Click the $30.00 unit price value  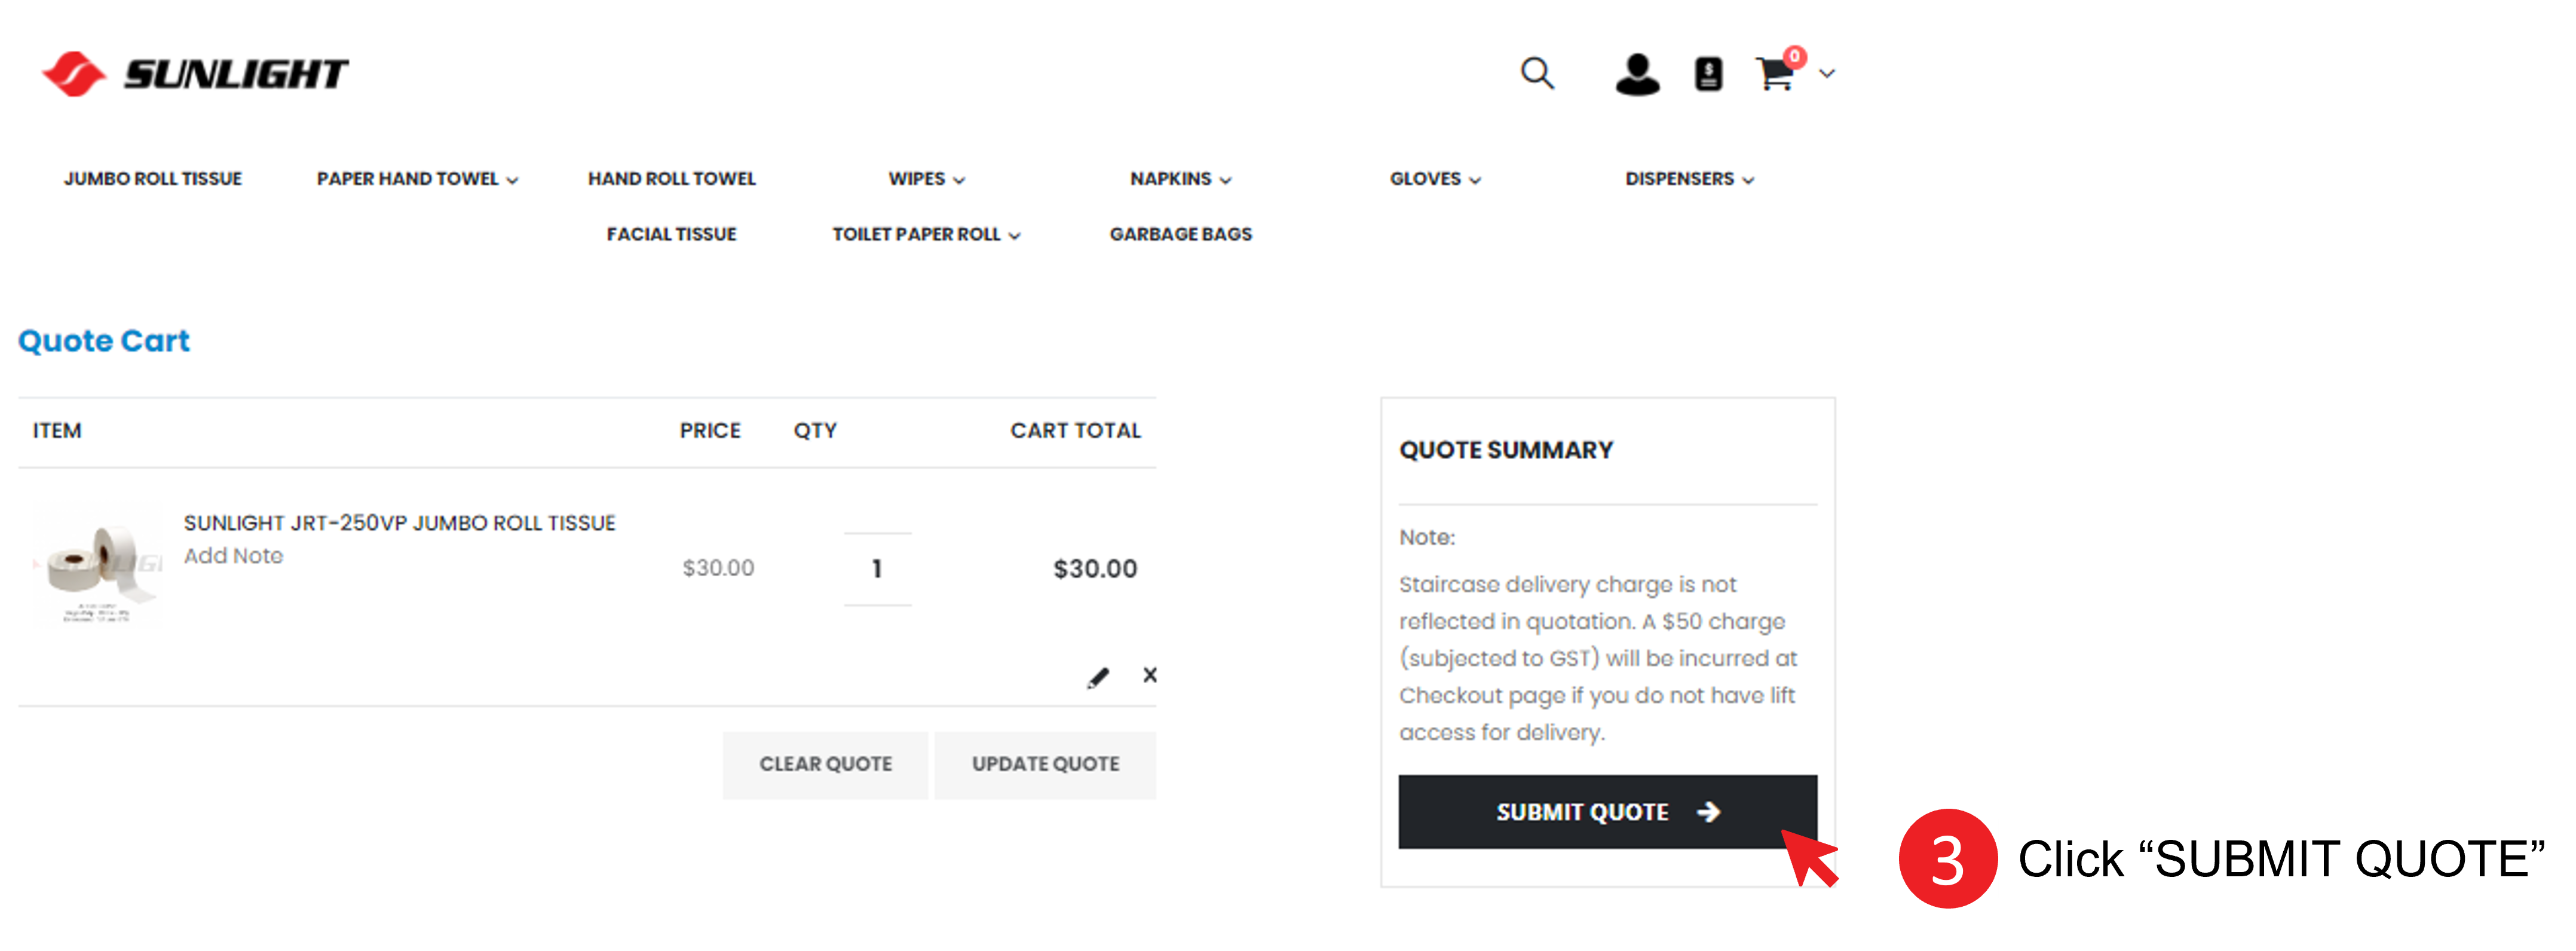coord(718,568)
